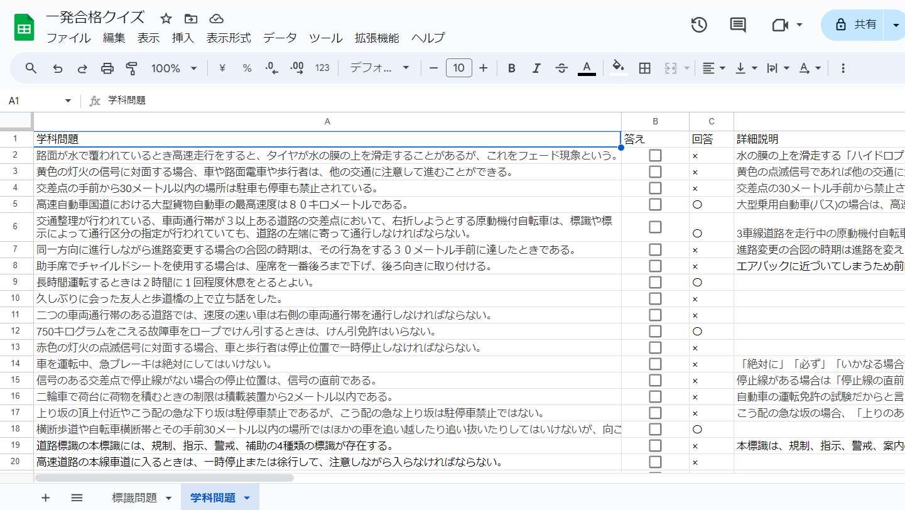Open the comments panel icon

pos(738,25)
